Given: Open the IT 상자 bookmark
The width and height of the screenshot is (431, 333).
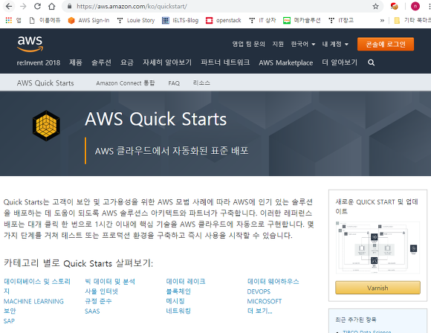Looking at the screenshot, I should [262, 20].
